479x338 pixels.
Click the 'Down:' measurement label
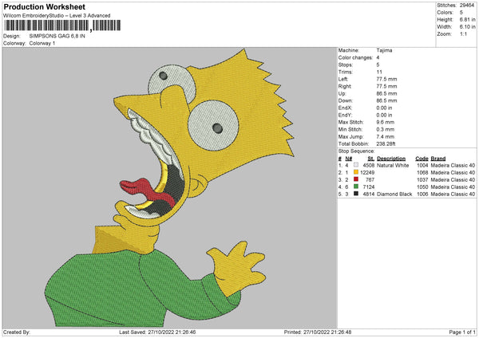tap(345, 100)
